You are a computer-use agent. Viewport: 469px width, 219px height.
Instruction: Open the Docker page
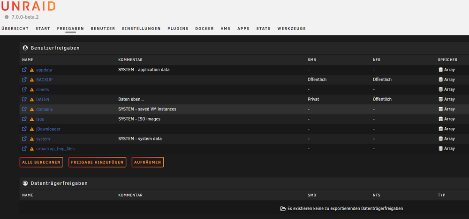(x=204, y=29)
